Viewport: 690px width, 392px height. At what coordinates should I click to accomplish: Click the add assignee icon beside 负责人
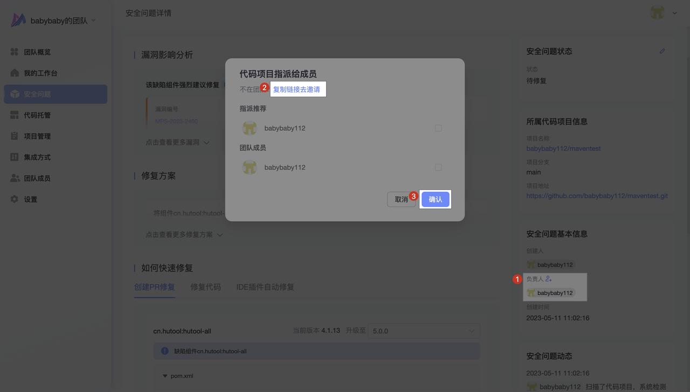pyautogui.click(x=549, y=279)
